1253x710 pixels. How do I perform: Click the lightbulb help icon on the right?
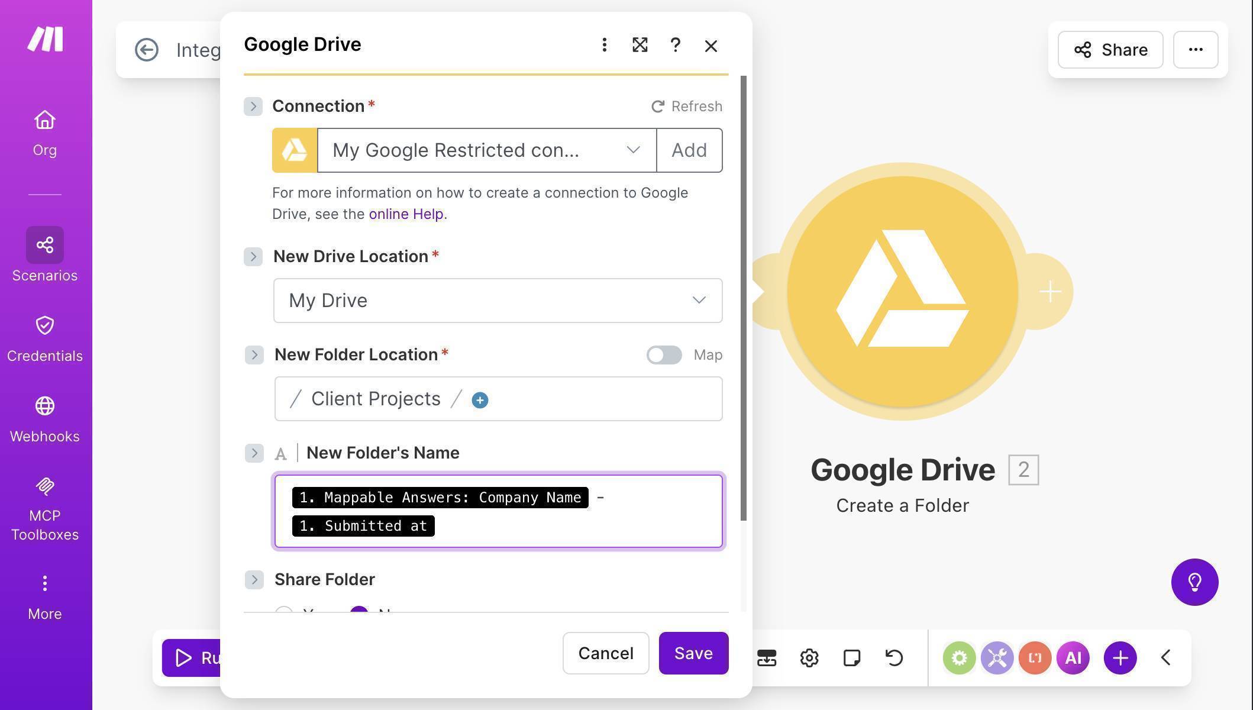(x=1196, y=582)
